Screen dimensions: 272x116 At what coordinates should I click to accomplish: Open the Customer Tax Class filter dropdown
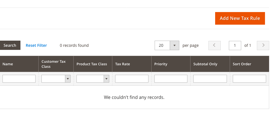pos(56,79)
